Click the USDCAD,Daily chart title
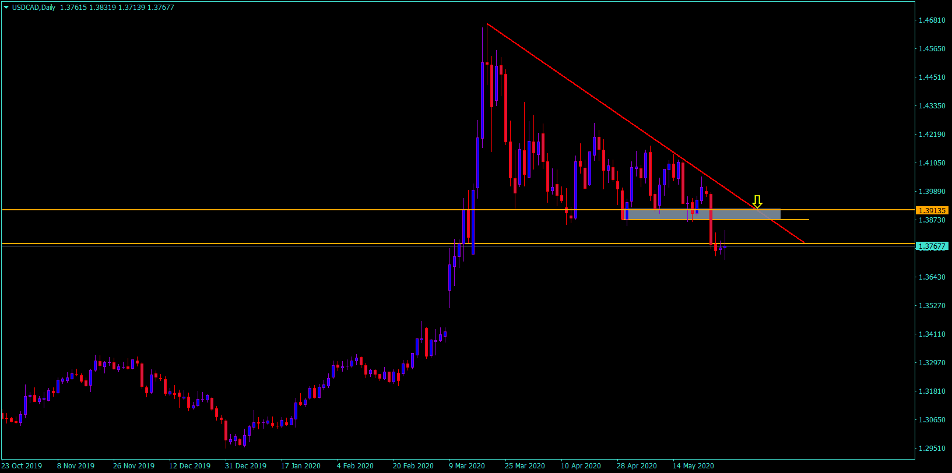 point(34,8)
